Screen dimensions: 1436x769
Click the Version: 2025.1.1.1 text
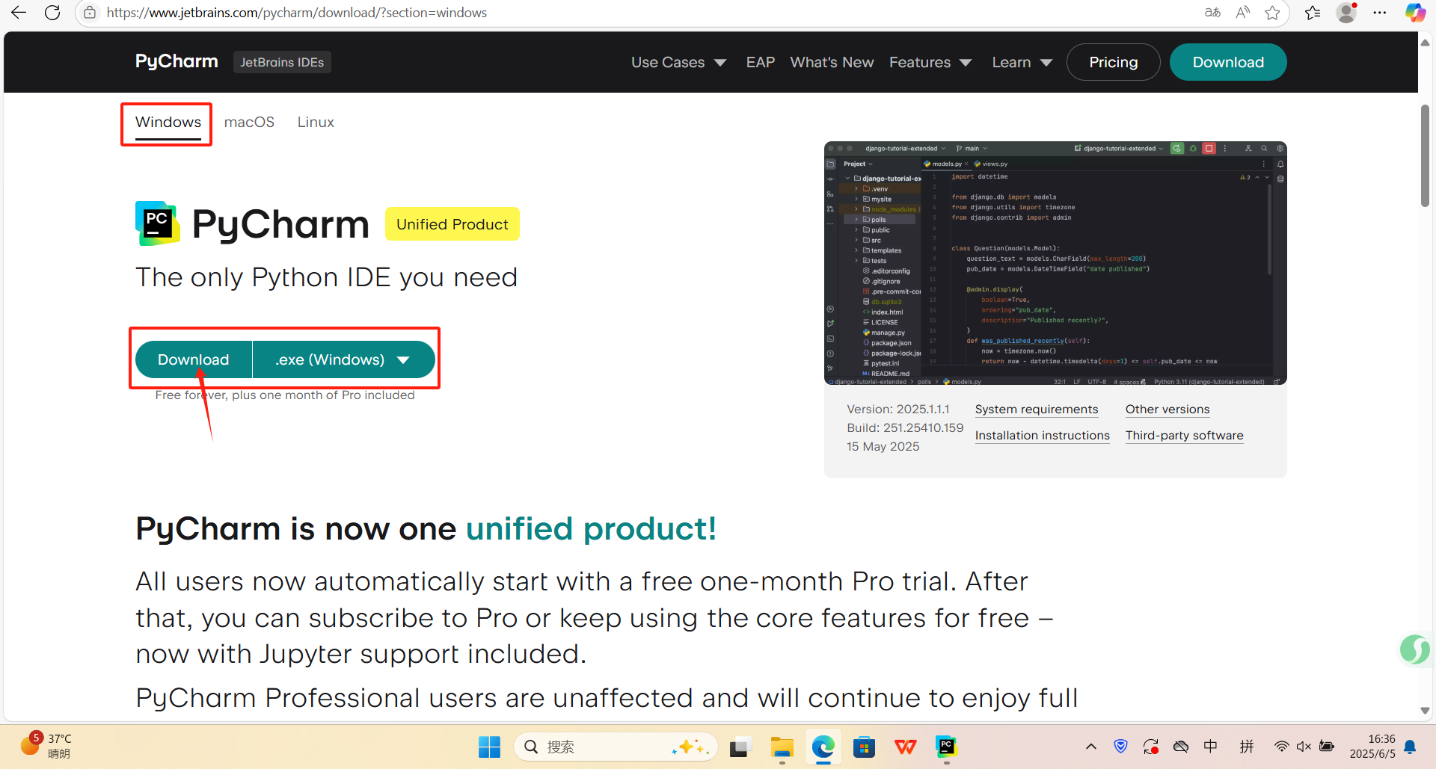coord(897,410)
